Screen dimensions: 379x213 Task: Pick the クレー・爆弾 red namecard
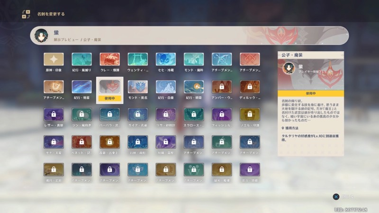[110, 59]
